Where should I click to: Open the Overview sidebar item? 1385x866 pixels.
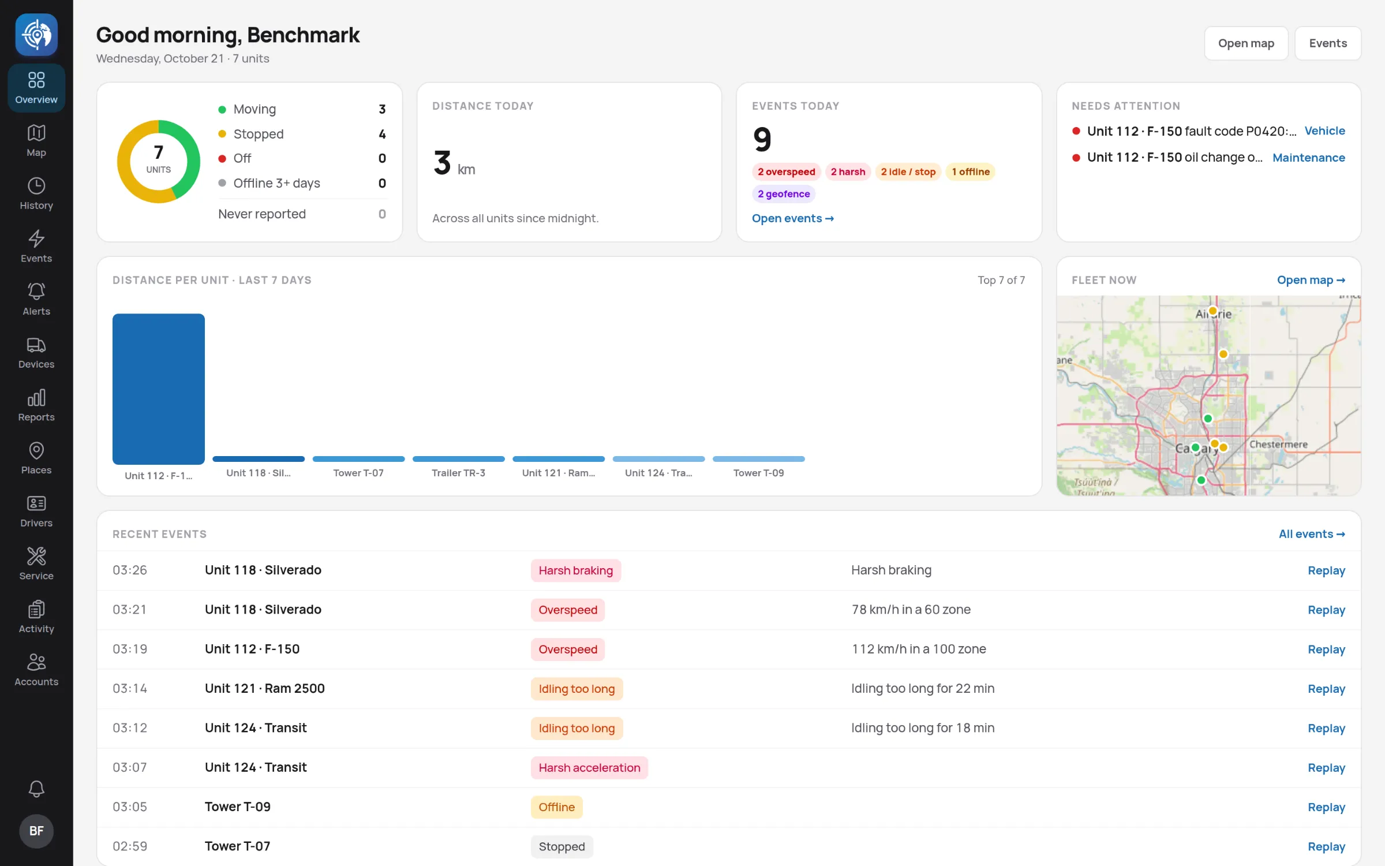click(36, 88)
